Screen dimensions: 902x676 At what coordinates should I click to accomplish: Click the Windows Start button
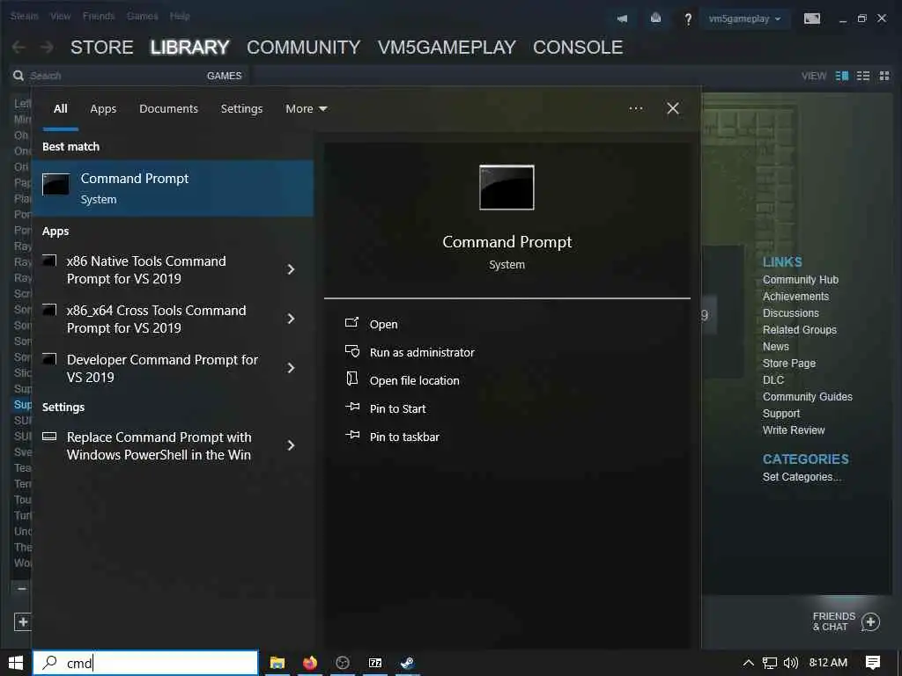coord(16,663)
